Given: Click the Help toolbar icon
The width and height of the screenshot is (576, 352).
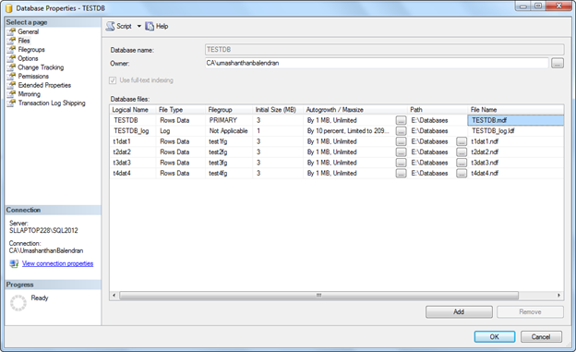Looking at the screenshot, I should coord(150,26).
